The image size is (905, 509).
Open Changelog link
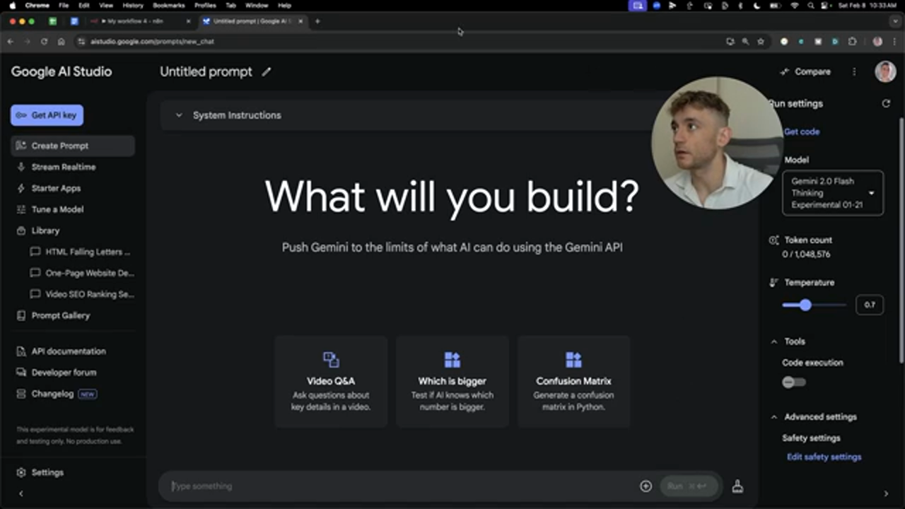(52, 394)
